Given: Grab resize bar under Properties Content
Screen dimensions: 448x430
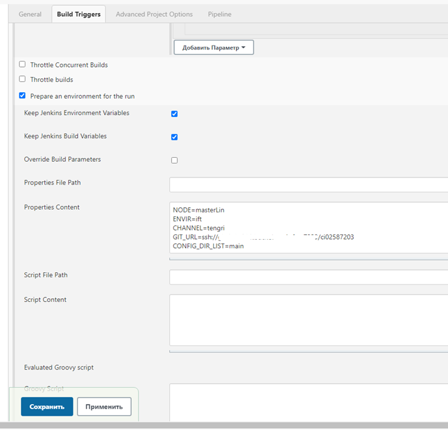Looking at the screenshot, I should pos(308,259).
